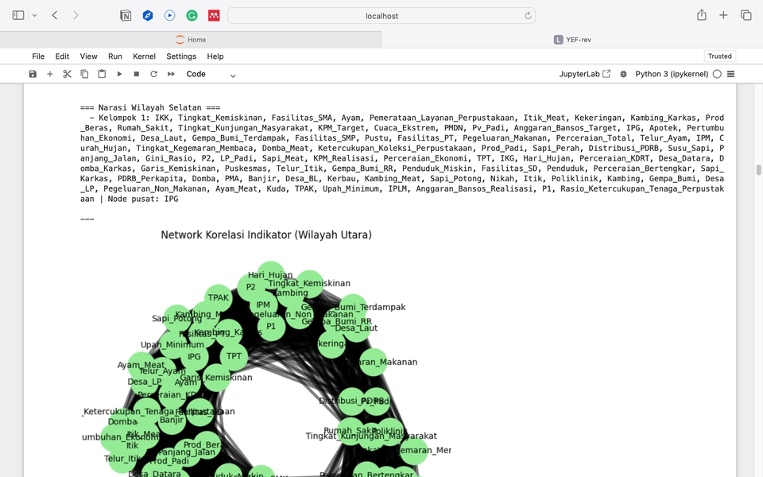The width and height of the screenshot is (763, 477).
Task: Toggle the Safari sidebar
Action: pyautogui.click(x=18, y=16)
